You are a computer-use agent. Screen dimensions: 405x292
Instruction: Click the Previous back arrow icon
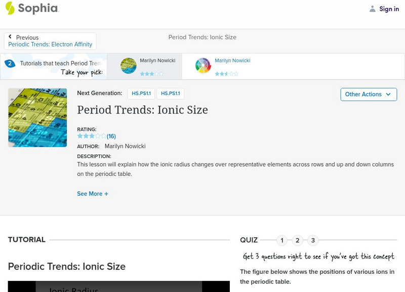click(10, 37)
